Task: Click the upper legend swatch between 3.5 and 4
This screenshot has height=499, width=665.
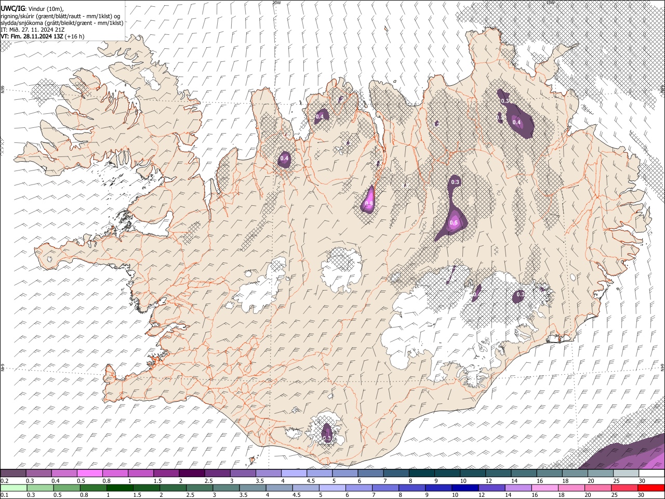Action: [x=268, y=473]
